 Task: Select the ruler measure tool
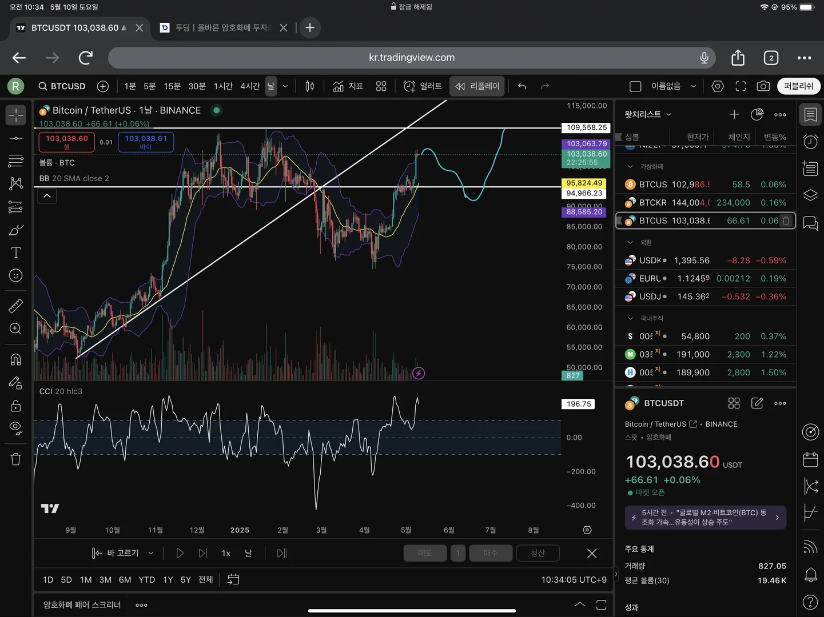coord(16,306)
